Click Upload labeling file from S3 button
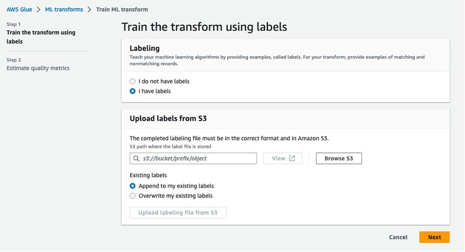 tap(178, 213)
